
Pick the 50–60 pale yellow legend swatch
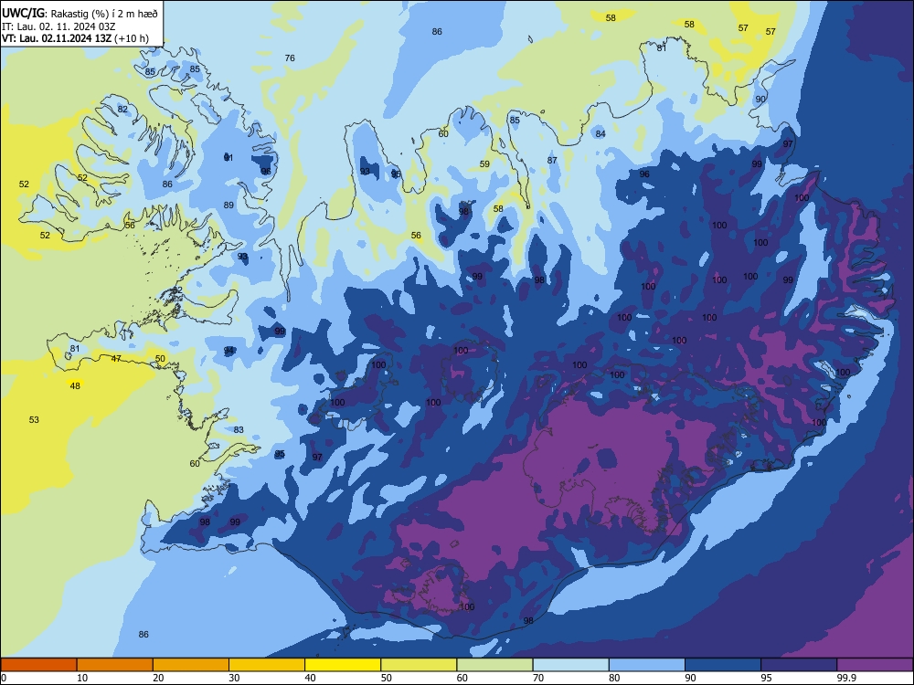(x=419, y=665)
